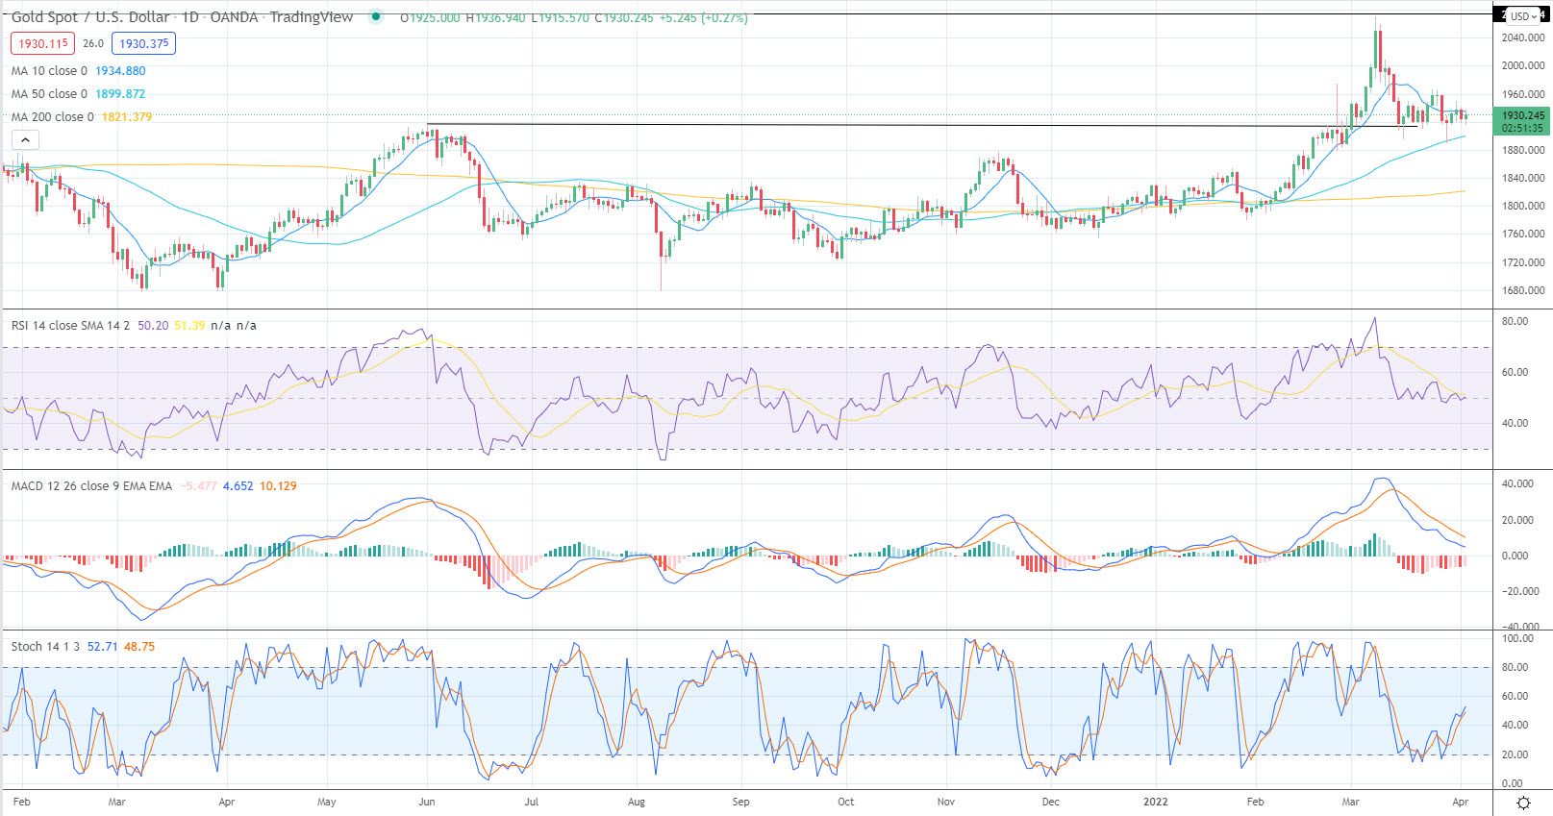Click the Jun label on the time axis
Viewport: 1553px width, 816px height.
click(x=427, y=802)
